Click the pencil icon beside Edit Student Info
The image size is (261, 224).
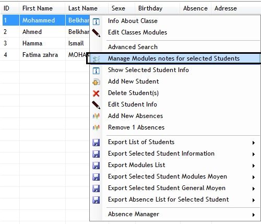coord(96,105)
